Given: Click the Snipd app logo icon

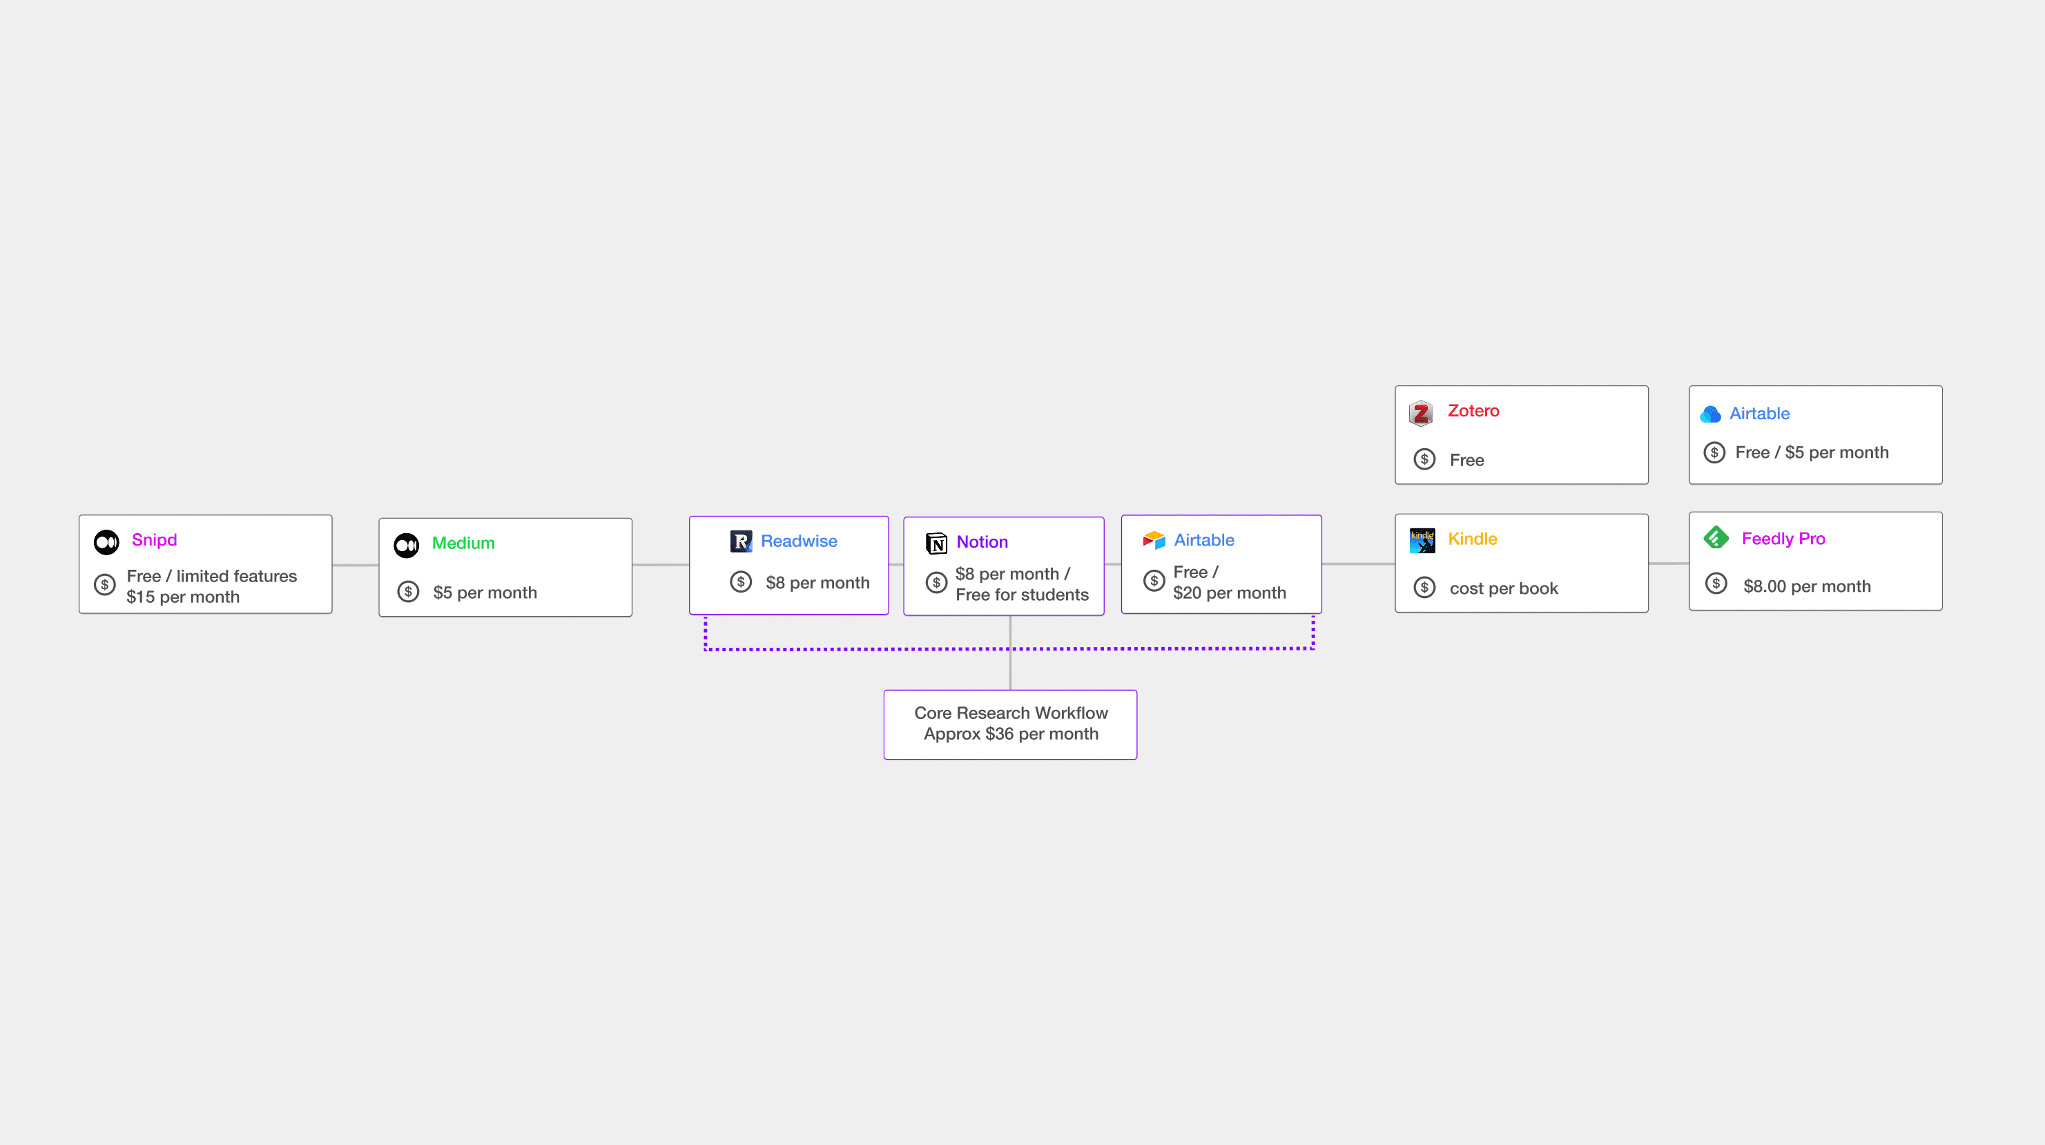Looking at the screenshot, I should click(x=106, y=541).
